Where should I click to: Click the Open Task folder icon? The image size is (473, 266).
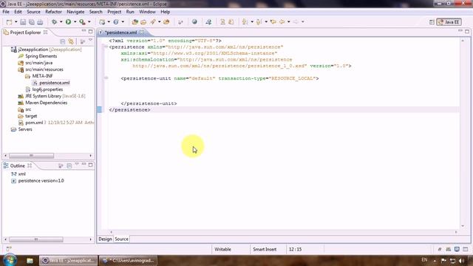(143, 22)
